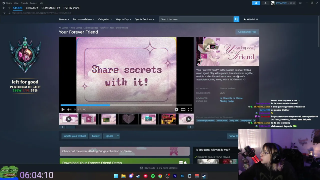Viewport: 320px width, 180px height.
Task: Select the orange-red screenshot thumbnail
Action: (x=168, y=119)
